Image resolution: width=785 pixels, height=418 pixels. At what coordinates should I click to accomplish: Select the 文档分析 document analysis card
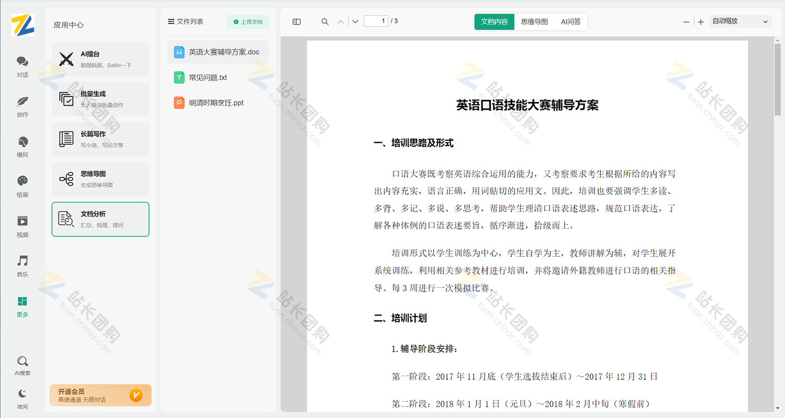tap(100, 219)
